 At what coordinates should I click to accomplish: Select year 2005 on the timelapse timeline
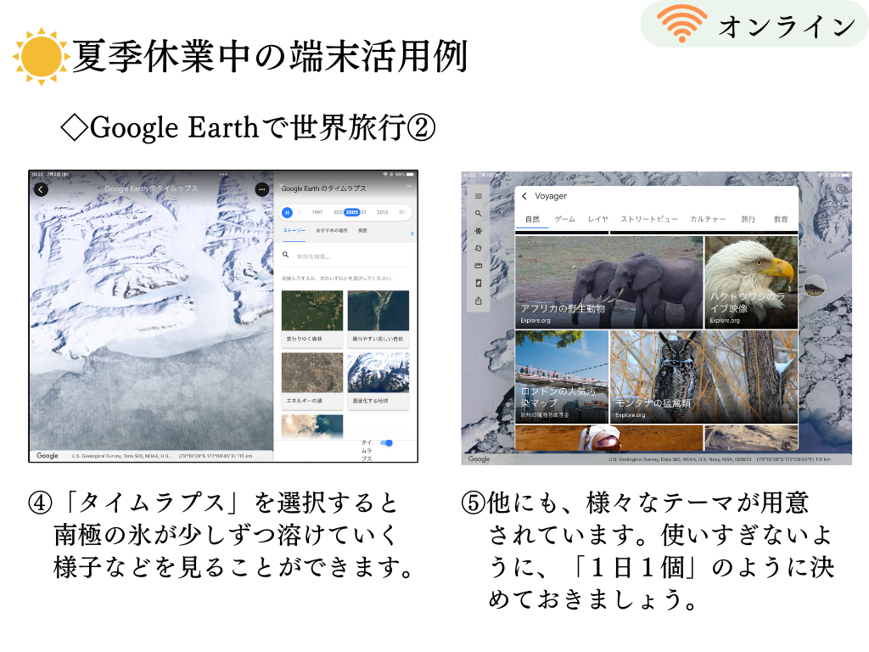click(x=352, y=212)
